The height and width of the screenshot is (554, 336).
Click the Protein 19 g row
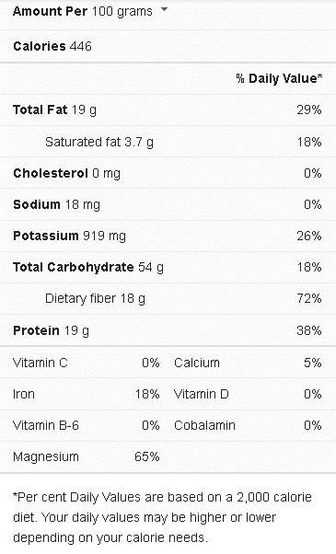click(168, 330)
